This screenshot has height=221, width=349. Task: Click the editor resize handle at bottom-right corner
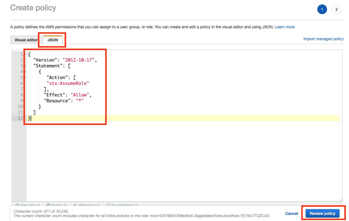pos(341,200)
